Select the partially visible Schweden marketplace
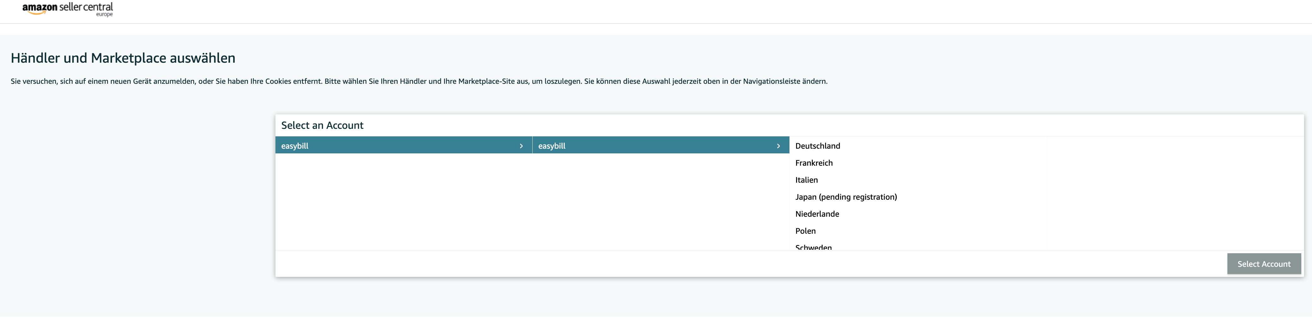Screen dimensions: 1312x320 pyautogui.click(x=813, y=247)
